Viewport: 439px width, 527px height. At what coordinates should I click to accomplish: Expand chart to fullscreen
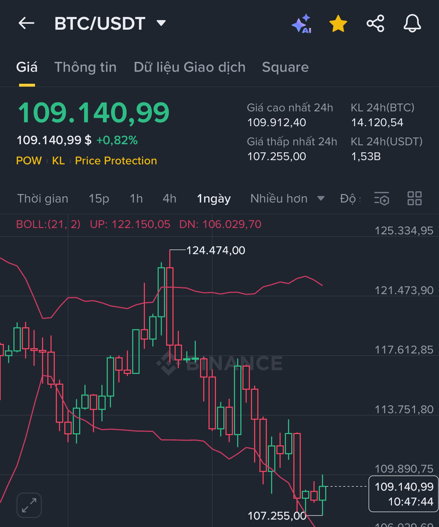(29, 505)
